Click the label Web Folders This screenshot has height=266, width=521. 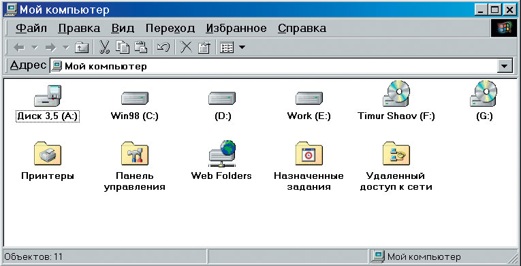221,176
